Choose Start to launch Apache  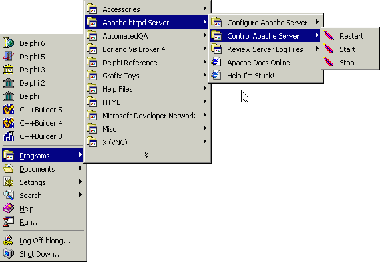(x=349, y=49)
